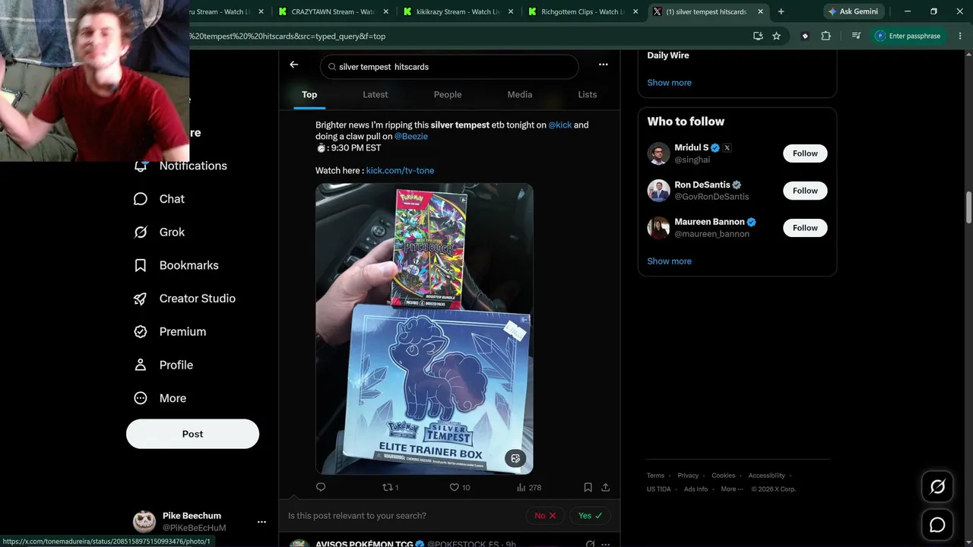
Task: Follow Ron DeSantis
Action: [x=805, y=191]
